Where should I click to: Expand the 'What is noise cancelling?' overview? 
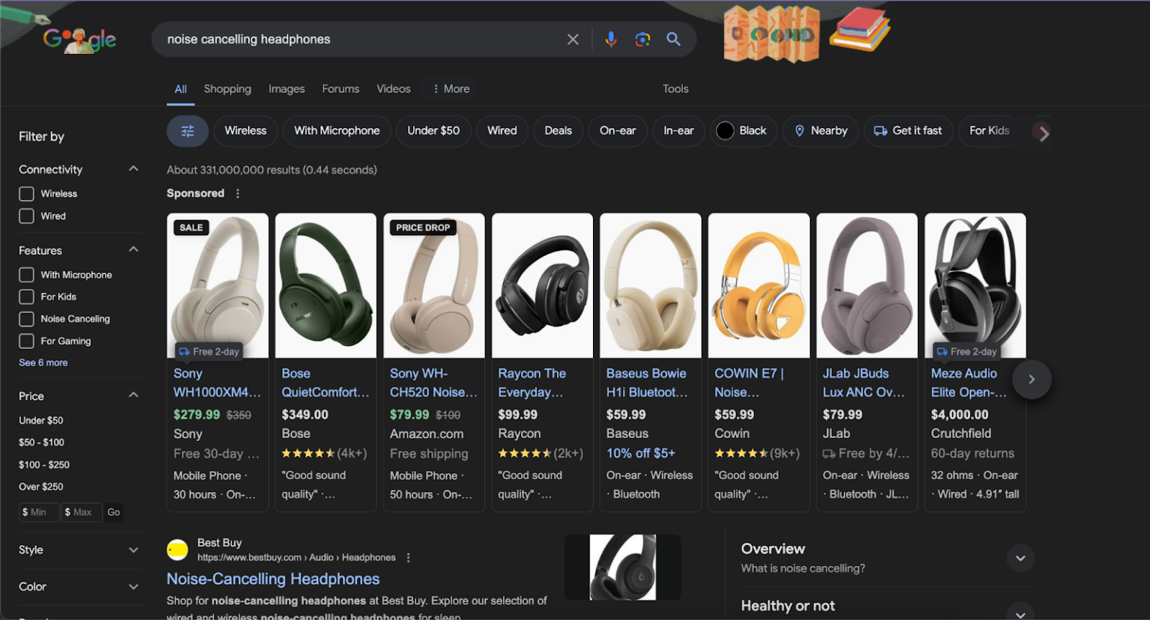pos(1020,558)
